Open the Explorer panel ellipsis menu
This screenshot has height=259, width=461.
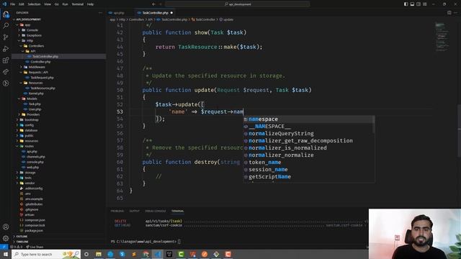[100, 13]
